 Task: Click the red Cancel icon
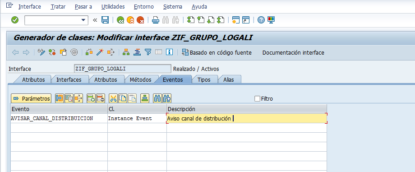pos(140,20)
